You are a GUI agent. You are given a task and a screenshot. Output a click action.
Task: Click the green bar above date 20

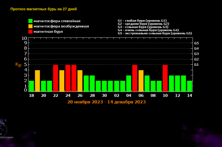coord(43,86)
